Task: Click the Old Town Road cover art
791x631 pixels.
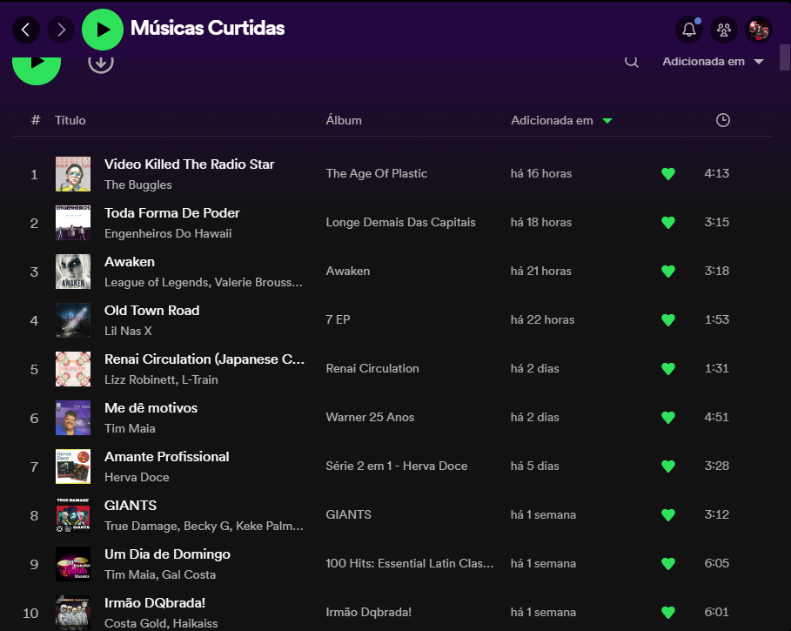Action: coord(72,320)
